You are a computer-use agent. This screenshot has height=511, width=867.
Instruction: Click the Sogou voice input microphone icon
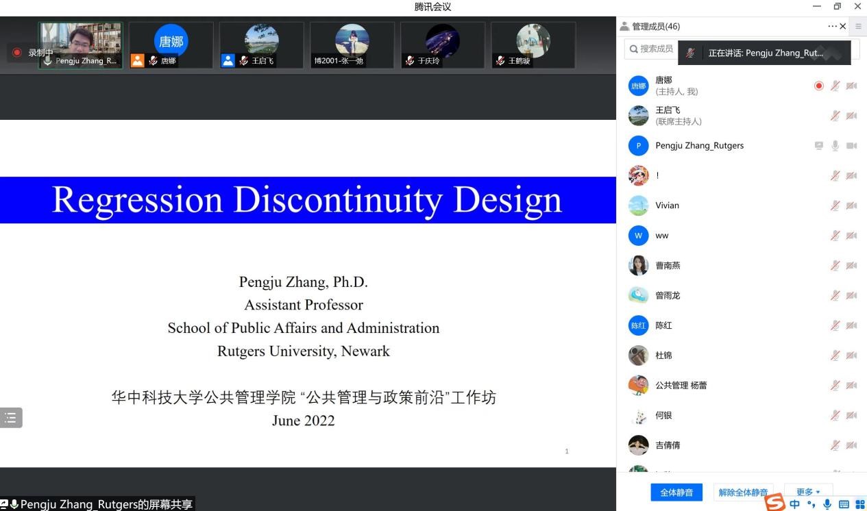tap(827, 504)
